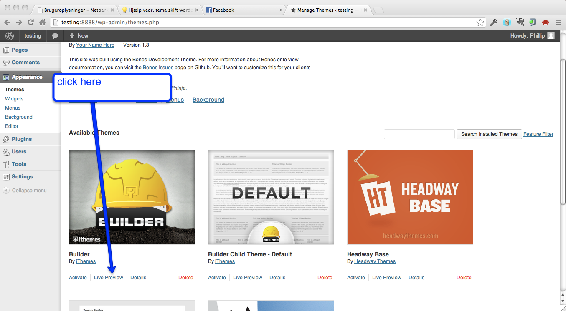Click the Search Installed Themes button
The image size is (566, 311).
point(489,134)
